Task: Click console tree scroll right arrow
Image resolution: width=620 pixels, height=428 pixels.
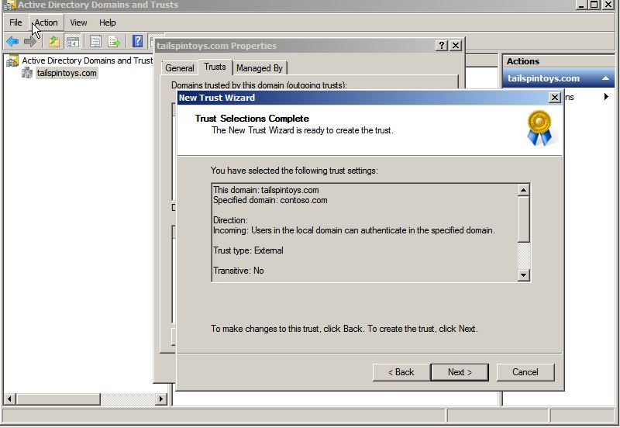Action: (160, 399)
